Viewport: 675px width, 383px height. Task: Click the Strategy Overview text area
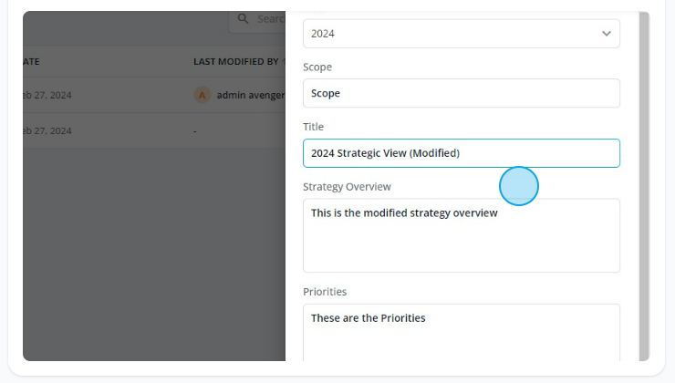[x=461, y=235]
